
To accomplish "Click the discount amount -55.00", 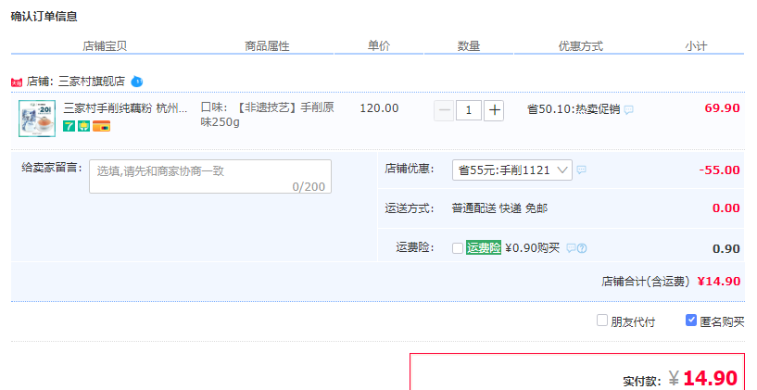I will pyautogui.click(x=719, y=170).
